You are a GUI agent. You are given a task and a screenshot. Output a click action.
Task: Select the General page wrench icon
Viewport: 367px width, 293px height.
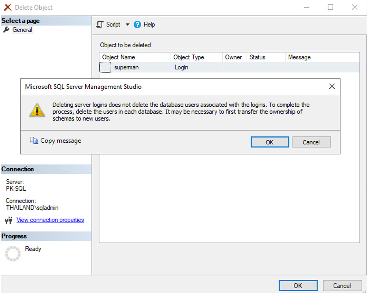pyautogui.click(x=6, y=30)
